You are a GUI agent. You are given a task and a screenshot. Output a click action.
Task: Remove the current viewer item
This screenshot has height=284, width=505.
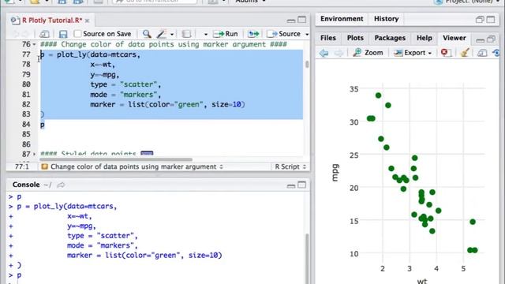pos(445,53)
